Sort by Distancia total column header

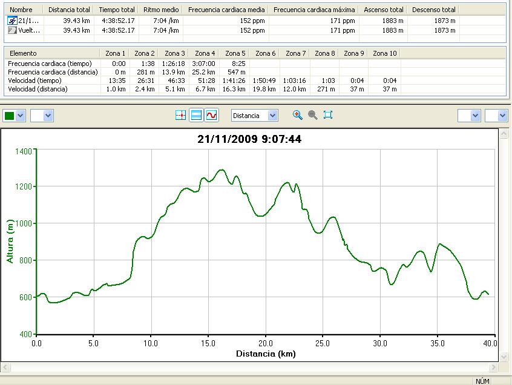69,10
